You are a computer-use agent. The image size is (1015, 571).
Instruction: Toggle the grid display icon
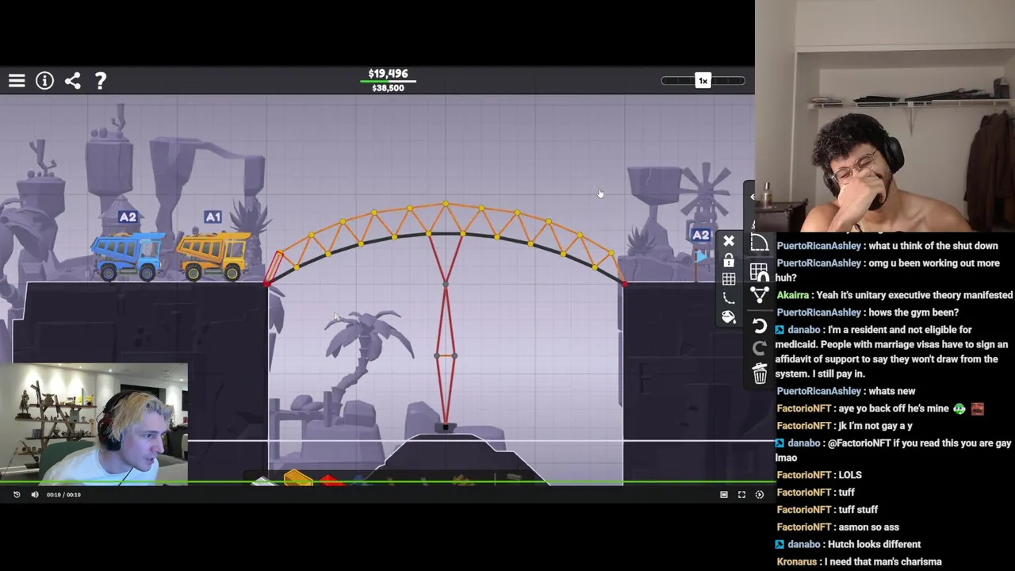[x=729, y=279]
